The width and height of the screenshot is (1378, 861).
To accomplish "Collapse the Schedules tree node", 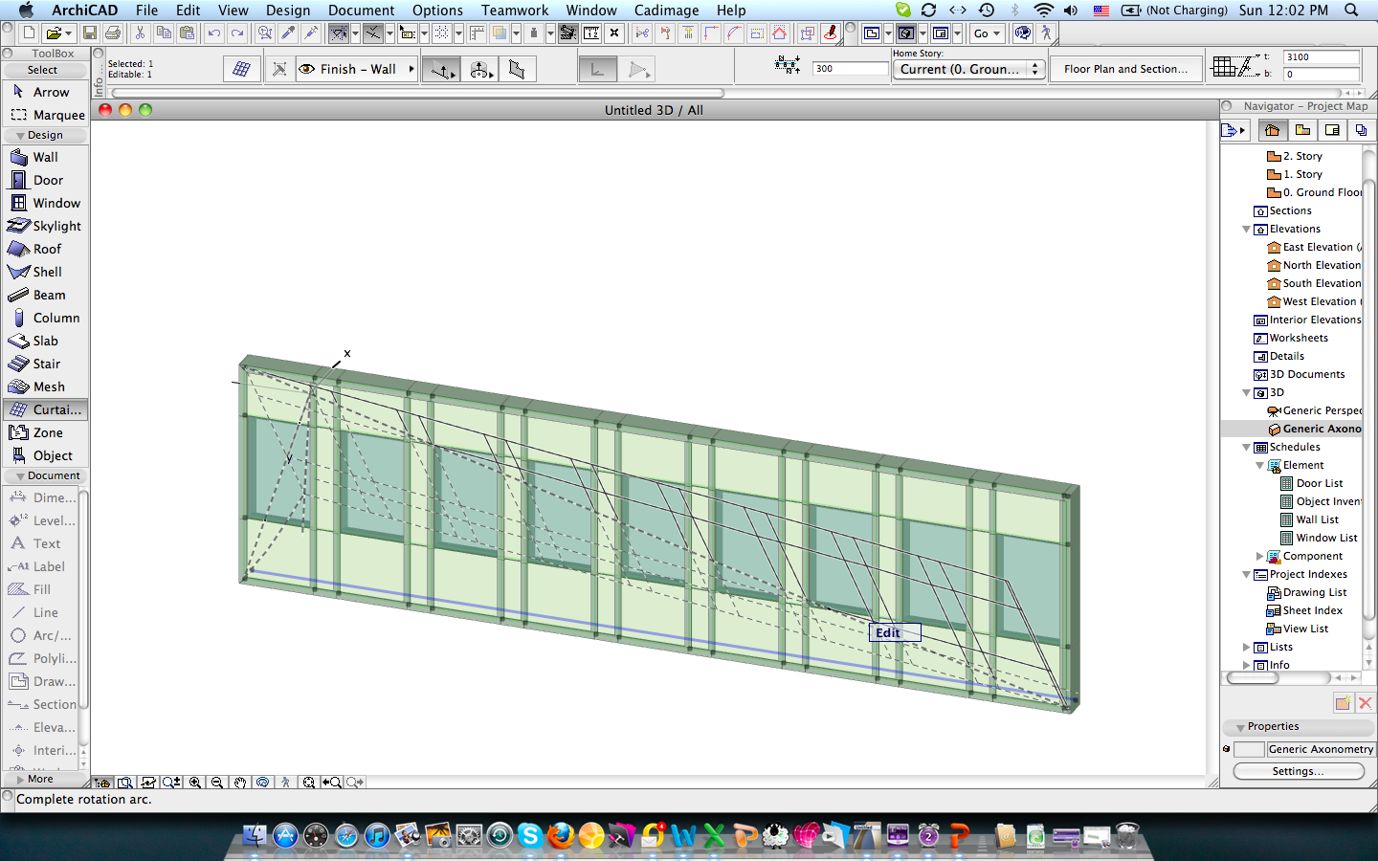I will pyautogui.click(x=1246, y=448).
